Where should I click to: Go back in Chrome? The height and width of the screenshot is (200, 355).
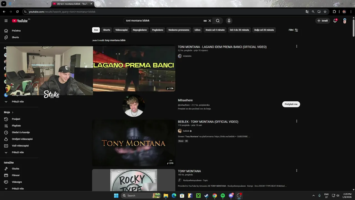coord(4,12)
